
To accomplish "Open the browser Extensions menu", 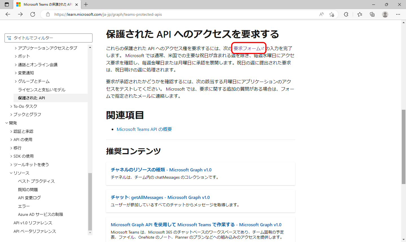I will [x=346, y=14].
